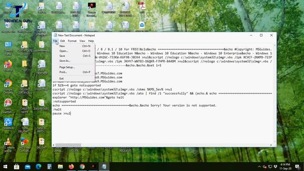Image resolution: width=304 pixels, height=171 pixels.
Task: Click the screen recorder taskbar icon
Action: (93, 167)
